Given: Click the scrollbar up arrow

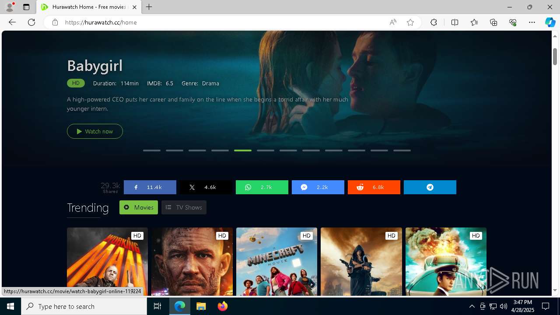Looking at the screenshot, I should coord(555,35).
